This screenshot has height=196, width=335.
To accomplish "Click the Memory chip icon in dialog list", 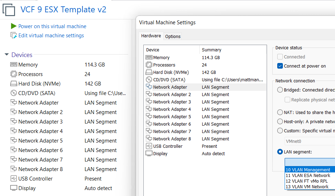I will [x=149, y=57].
